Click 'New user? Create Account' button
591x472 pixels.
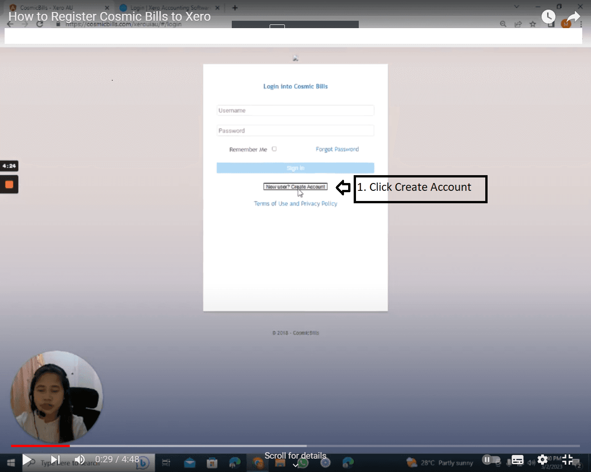click(x=295, y=187)
